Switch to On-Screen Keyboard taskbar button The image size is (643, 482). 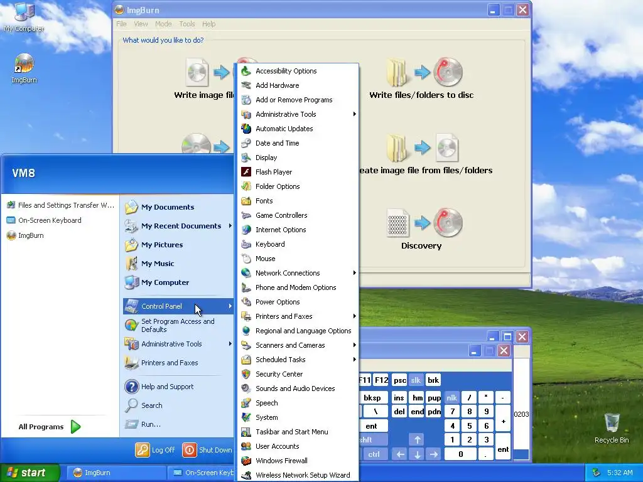pos(202,473)
